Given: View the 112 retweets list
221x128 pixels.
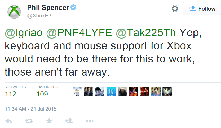Looking at the screenshot, I should pyautogui.click(x=11, y=94).
